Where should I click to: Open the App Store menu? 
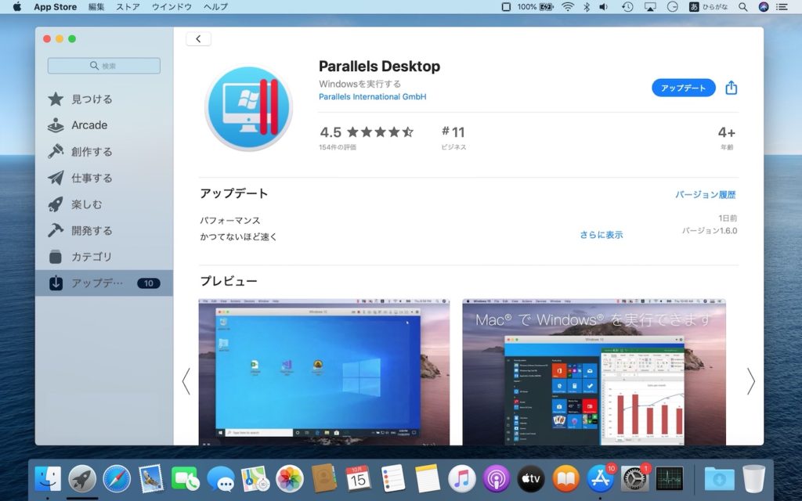[56, 6]
